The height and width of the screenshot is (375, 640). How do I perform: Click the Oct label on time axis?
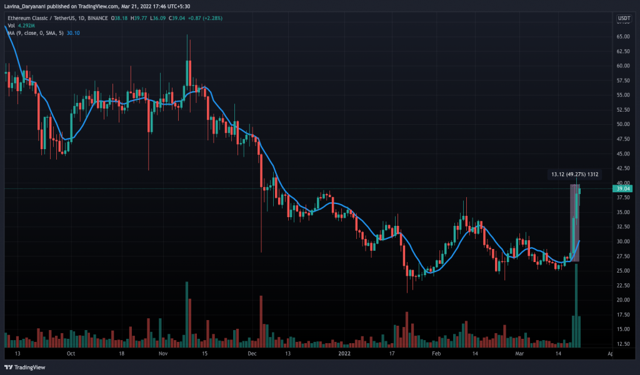[71, 353]
